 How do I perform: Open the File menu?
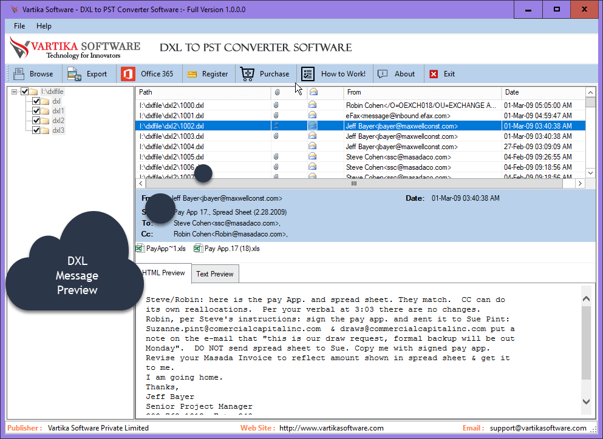pyautogui.click(x=19, y=26)
